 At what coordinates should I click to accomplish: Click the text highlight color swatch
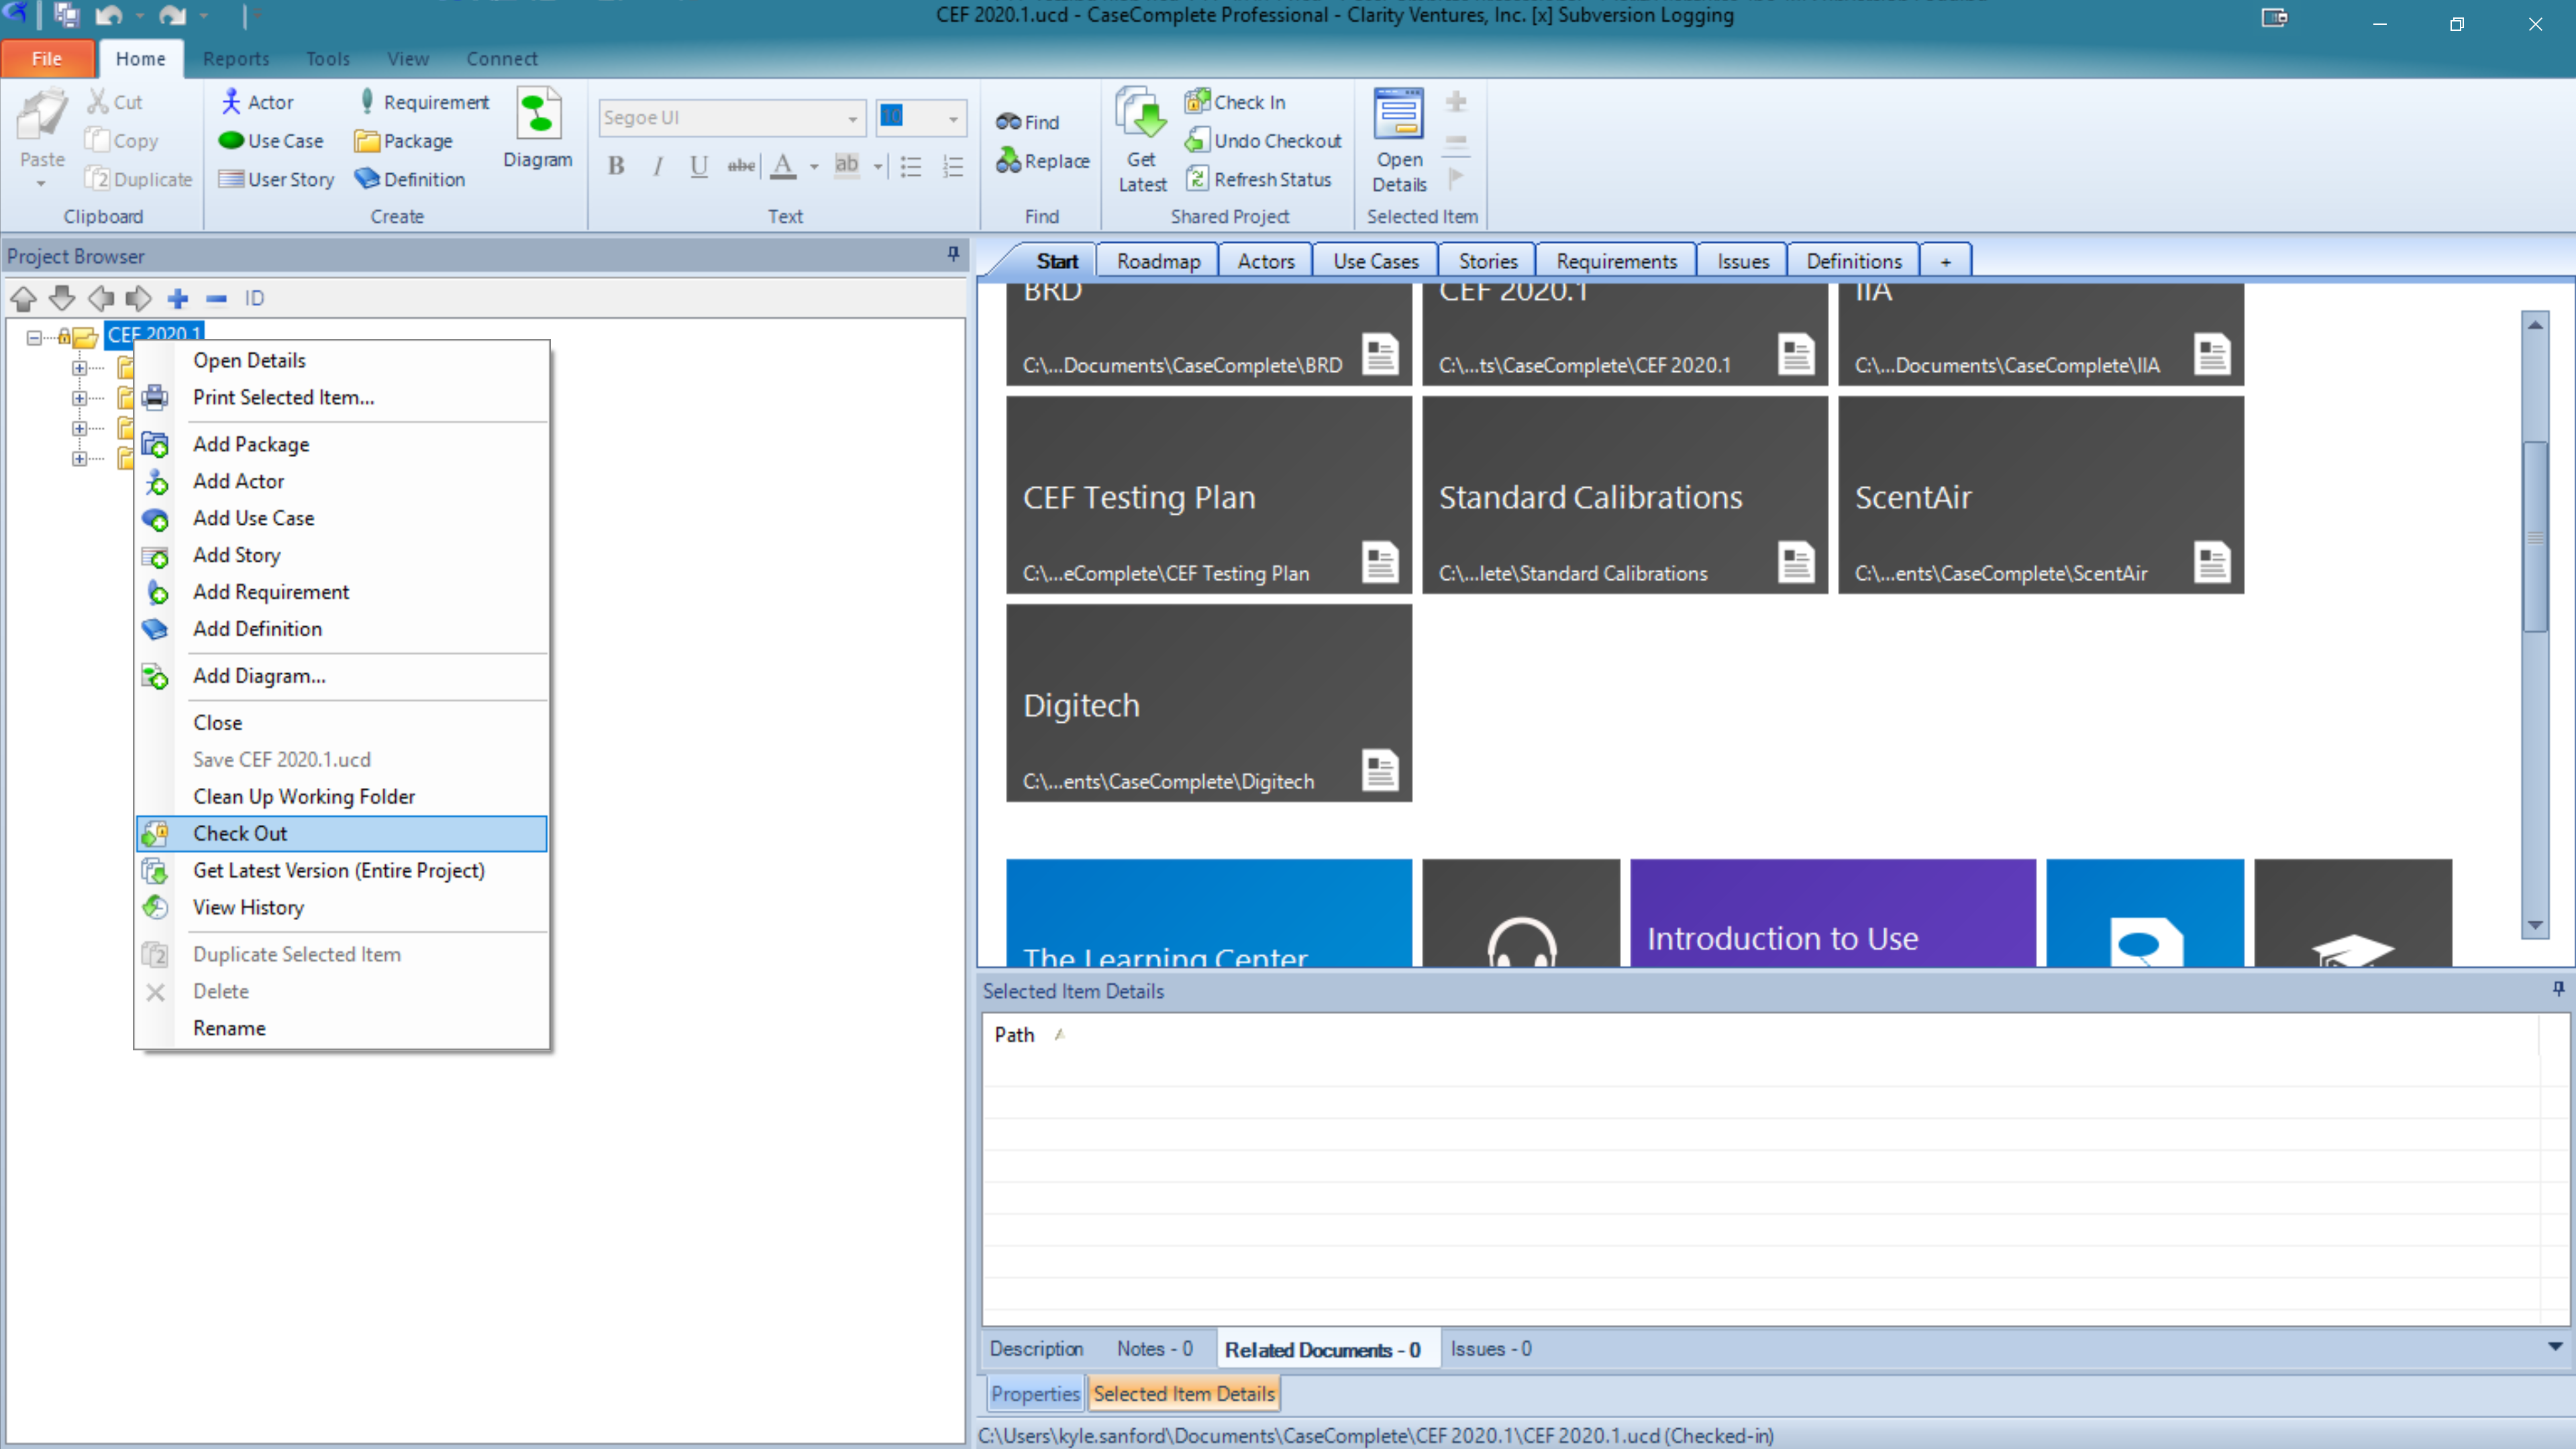coord(847,165)
